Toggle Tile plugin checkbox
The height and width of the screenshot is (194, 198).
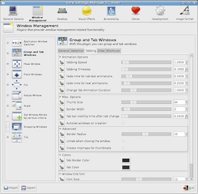point(7,137)
